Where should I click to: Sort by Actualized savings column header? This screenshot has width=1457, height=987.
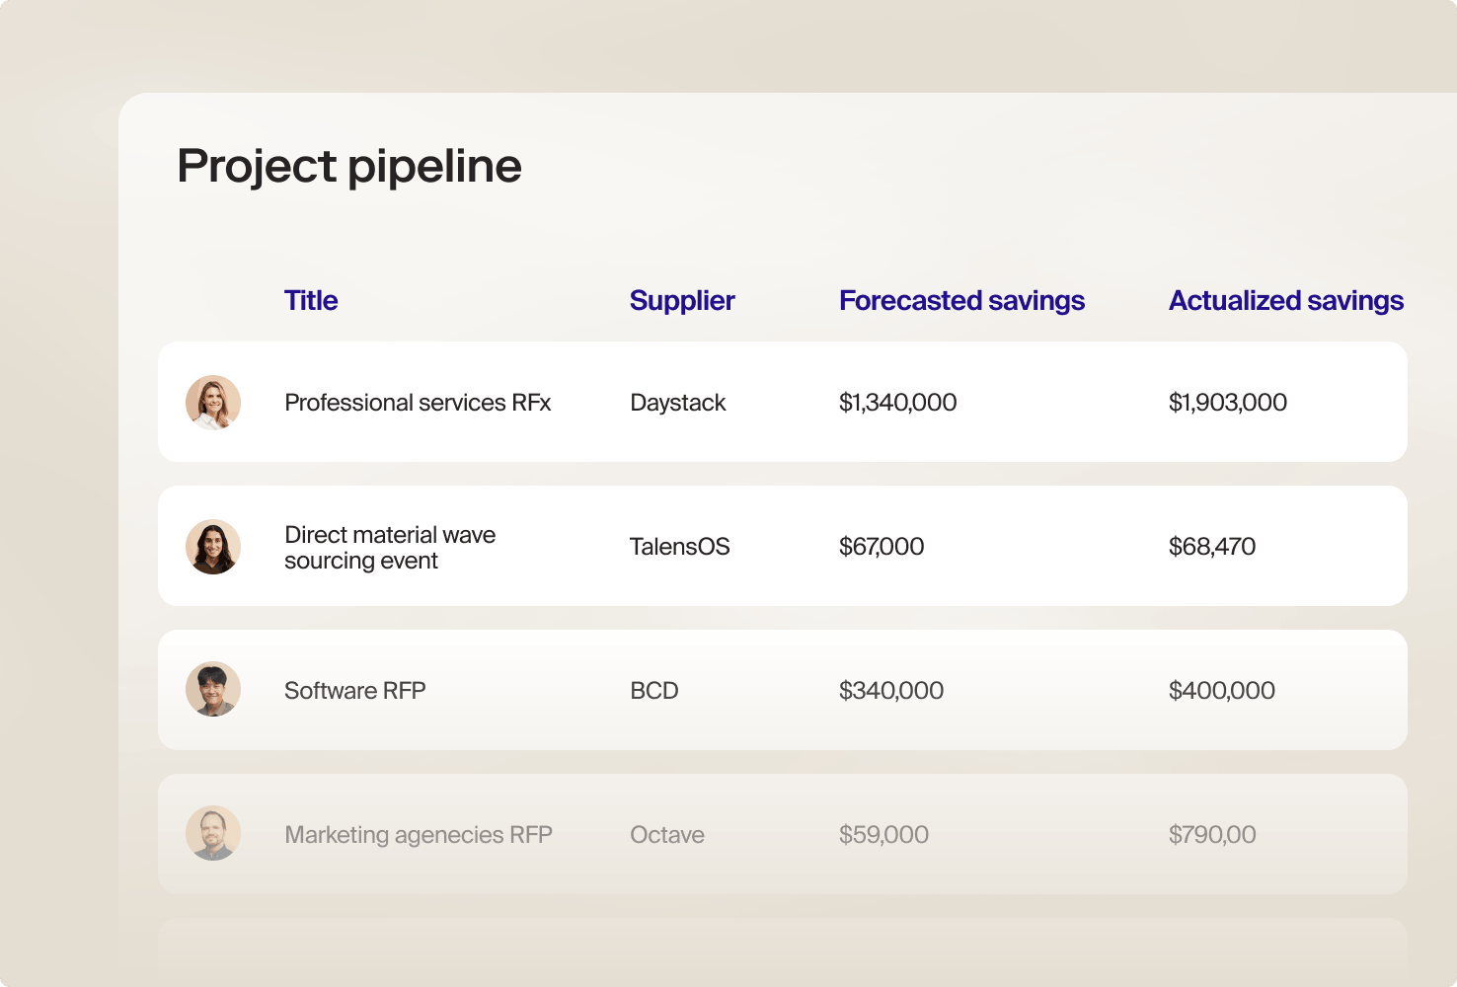click(1285, 301)
